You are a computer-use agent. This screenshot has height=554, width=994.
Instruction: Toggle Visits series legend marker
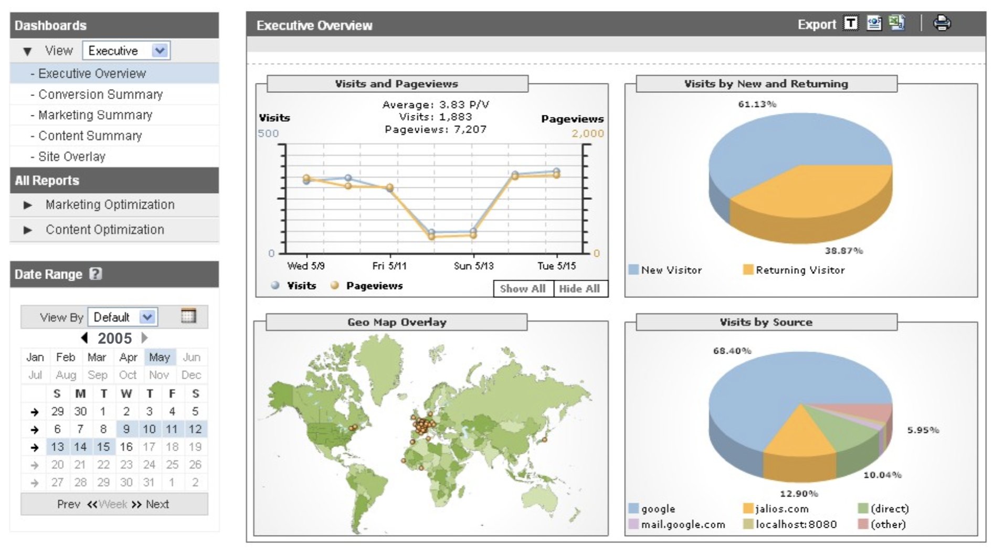point(275,285)
